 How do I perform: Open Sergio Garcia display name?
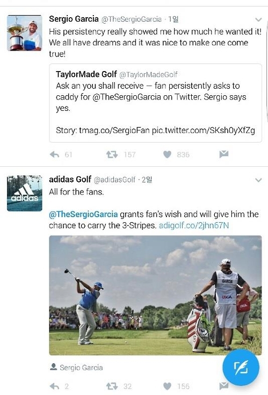click(74, 19)
